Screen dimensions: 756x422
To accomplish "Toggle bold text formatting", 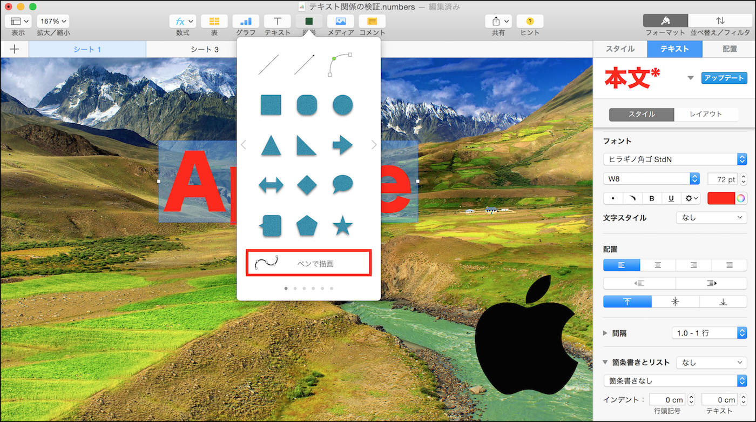I will point(652,198).
